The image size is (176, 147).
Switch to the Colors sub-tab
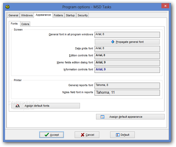[25, 24]
